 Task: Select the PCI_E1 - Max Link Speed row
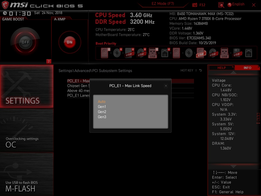[x=130, y=81]
